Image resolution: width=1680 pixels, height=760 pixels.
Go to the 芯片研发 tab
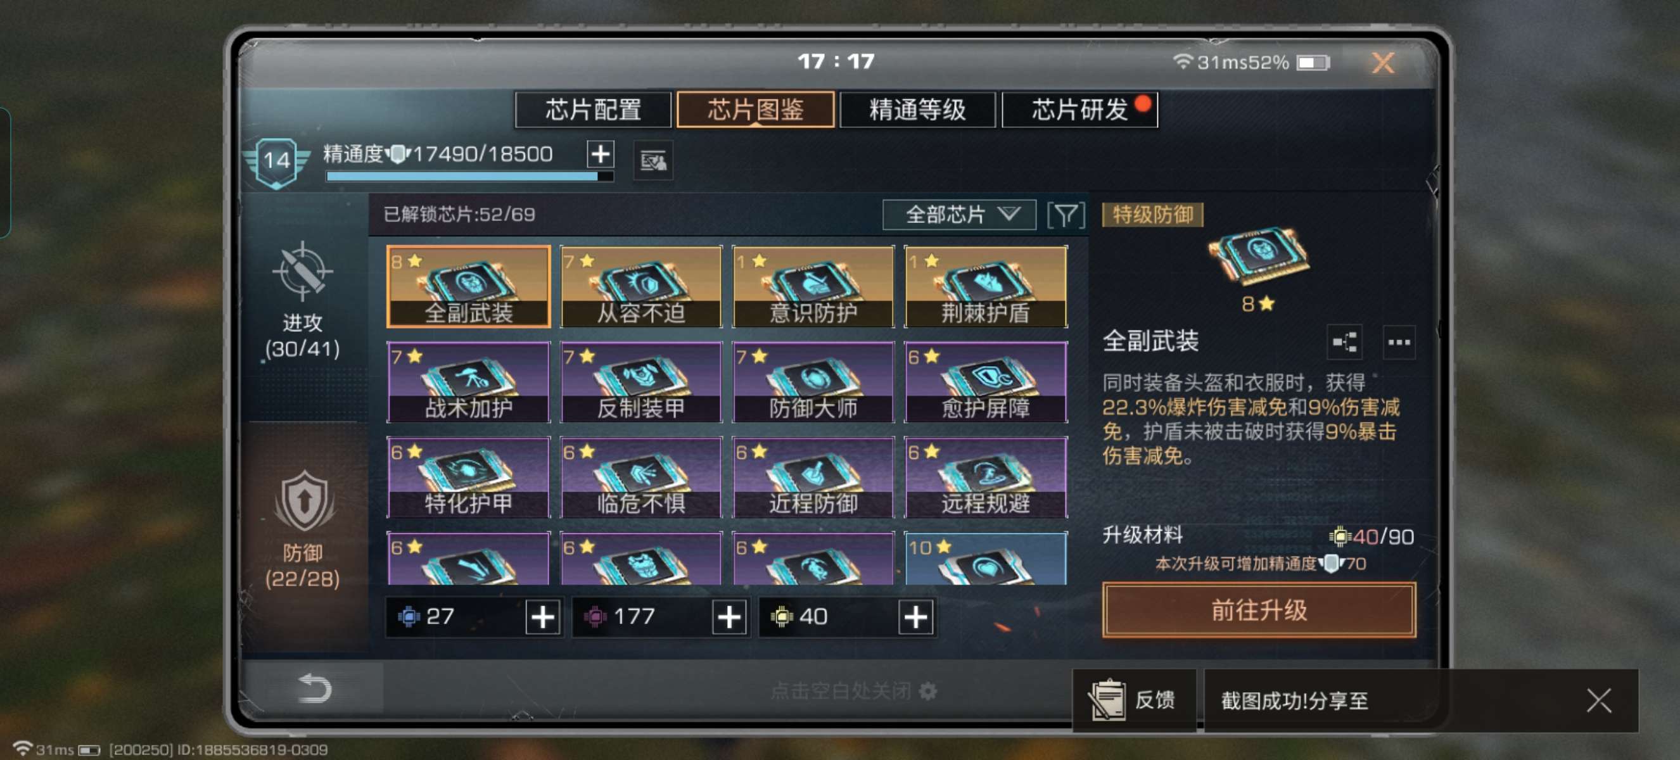tap(1079, 110)
